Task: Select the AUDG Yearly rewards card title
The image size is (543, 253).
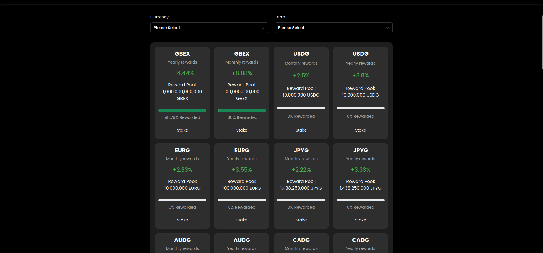Action: pos(242,240)
